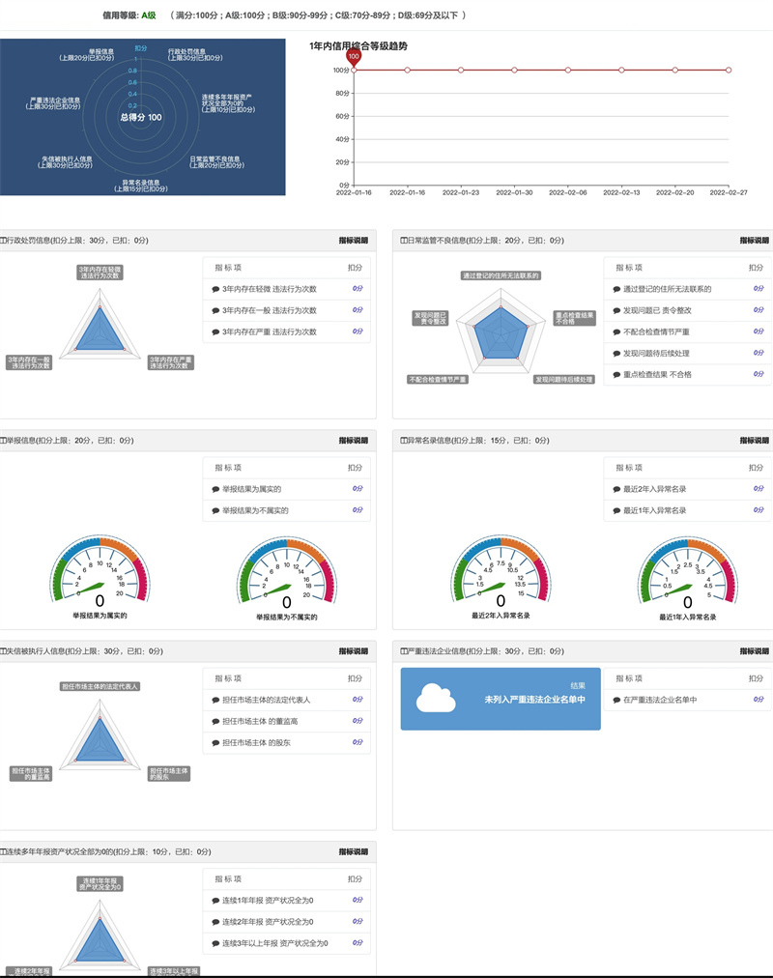Open 指标说明 in the 失信被执行人信息 panel
This screenshot has width=773, height=978.
pos(353,651)
